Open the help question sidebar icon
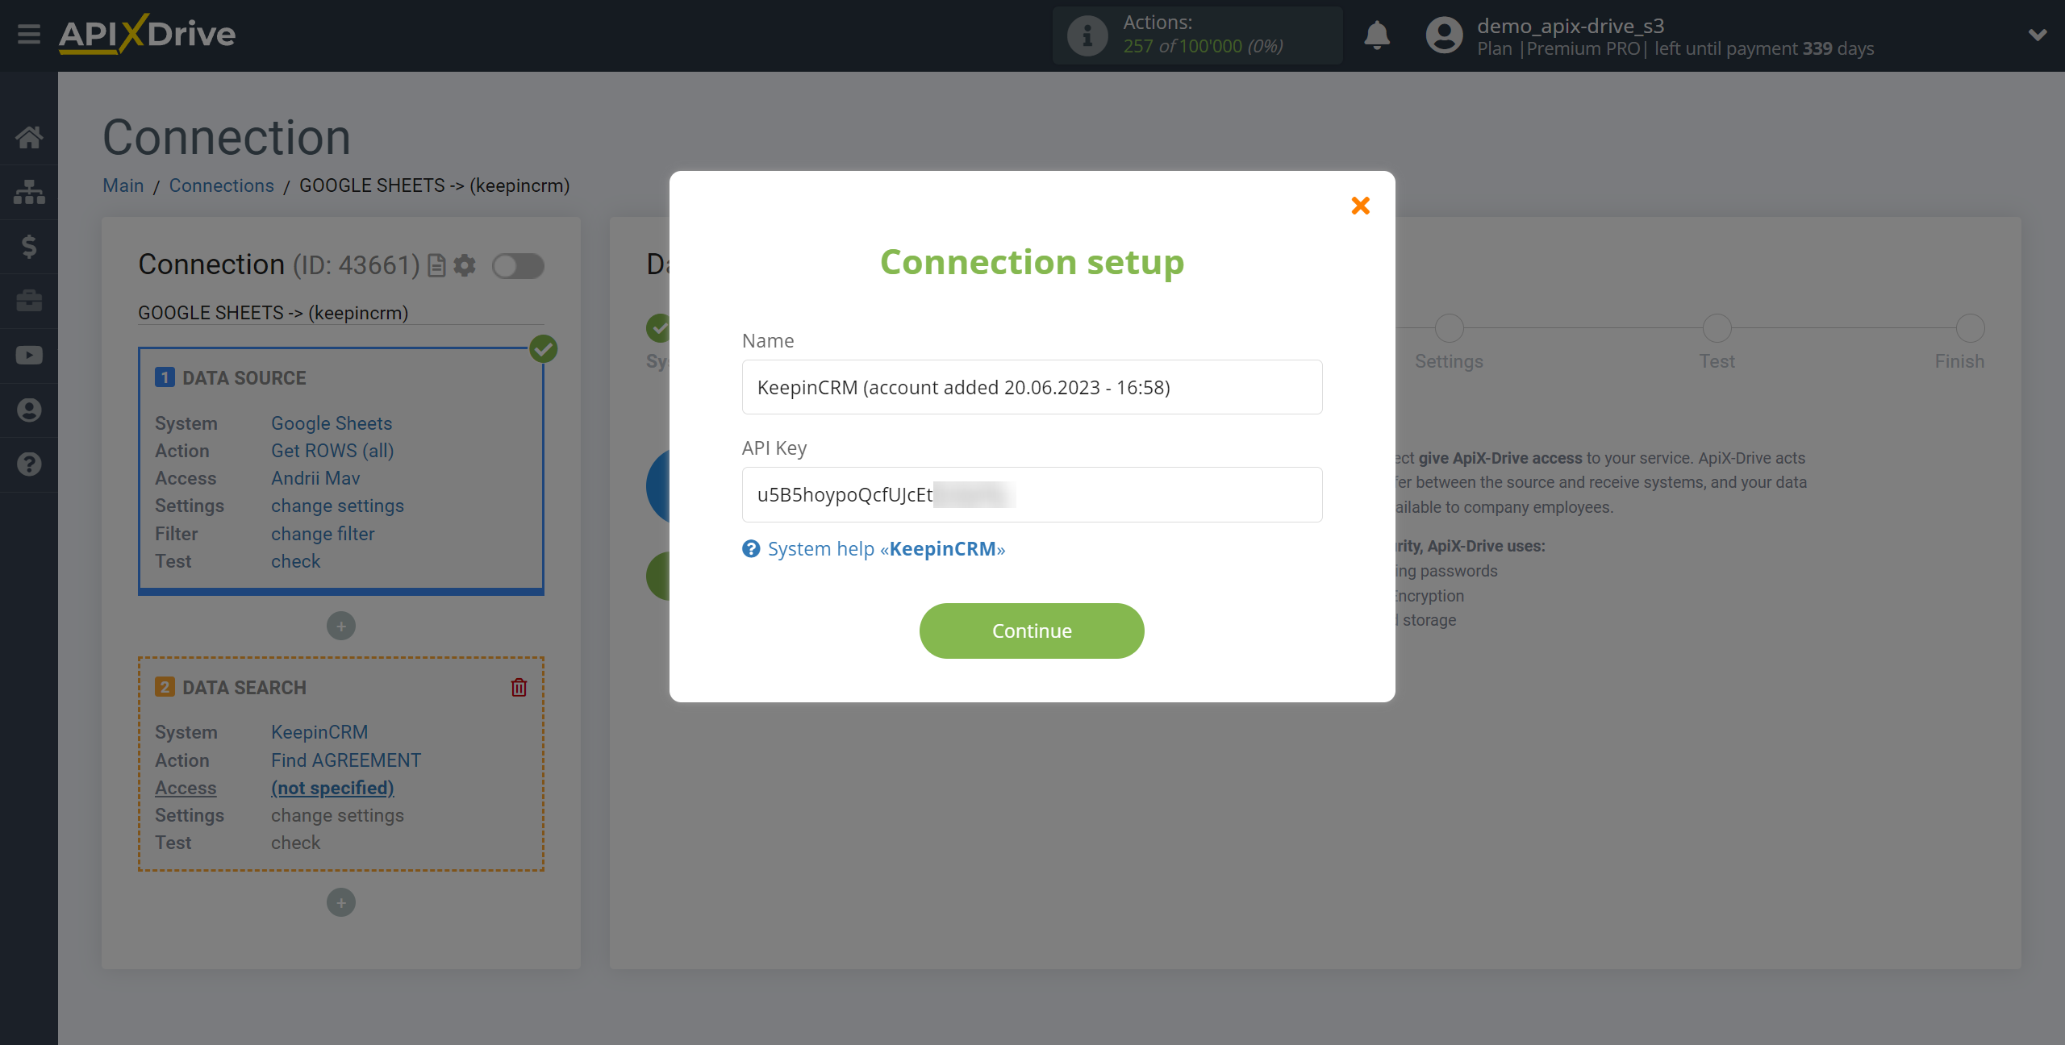2065x1045 pixels. (x=29, y=464)
